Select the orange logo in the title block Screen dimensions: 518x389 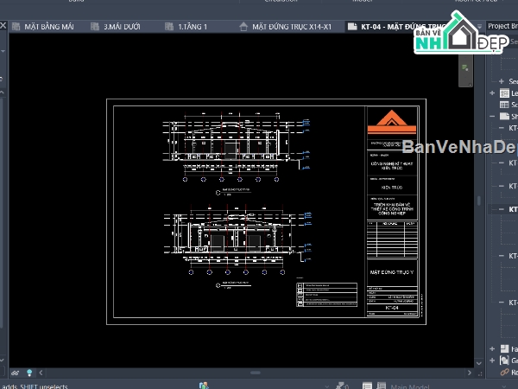[392, 122]
